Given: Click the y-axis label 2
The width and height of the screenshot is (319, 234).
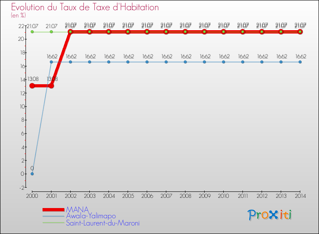Looking at the screenshot, I should click(x=23, y=160).
